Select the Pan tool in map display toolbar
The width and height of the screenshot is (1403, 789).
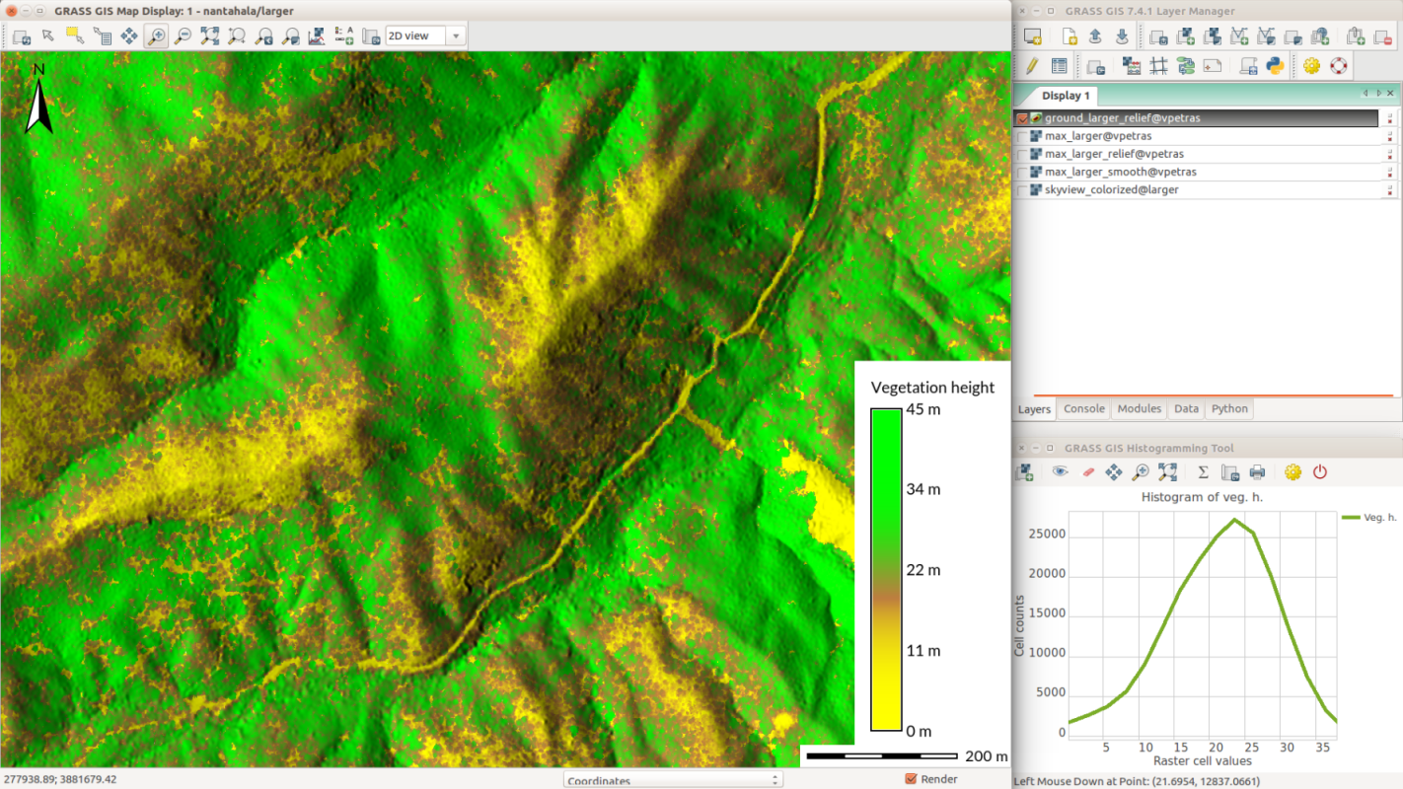pyautogui.click(x=128, y=36)
